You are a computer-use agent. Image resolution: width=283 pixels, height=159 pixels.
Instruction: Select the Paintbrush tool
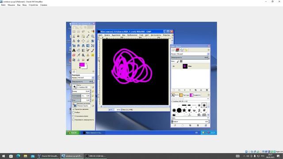(x=92, y=50)
